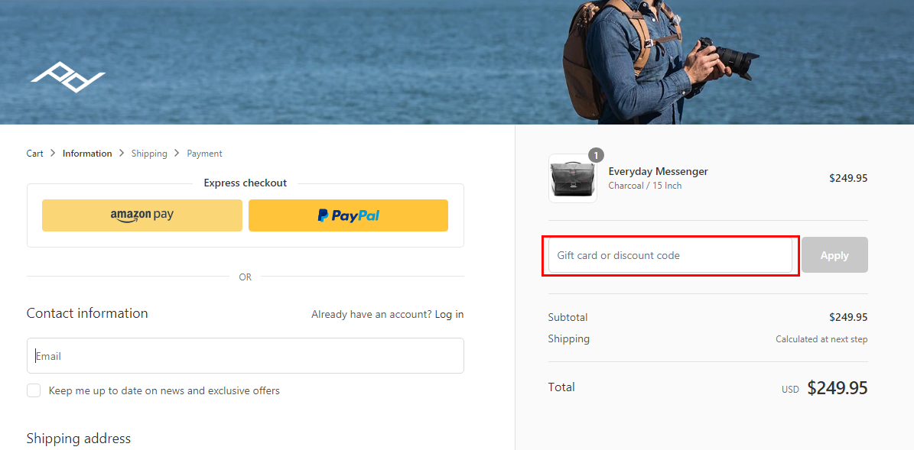The image size is (914, 450).
Task: Click the gift card or discount code field
Action: tap(670, 255)
